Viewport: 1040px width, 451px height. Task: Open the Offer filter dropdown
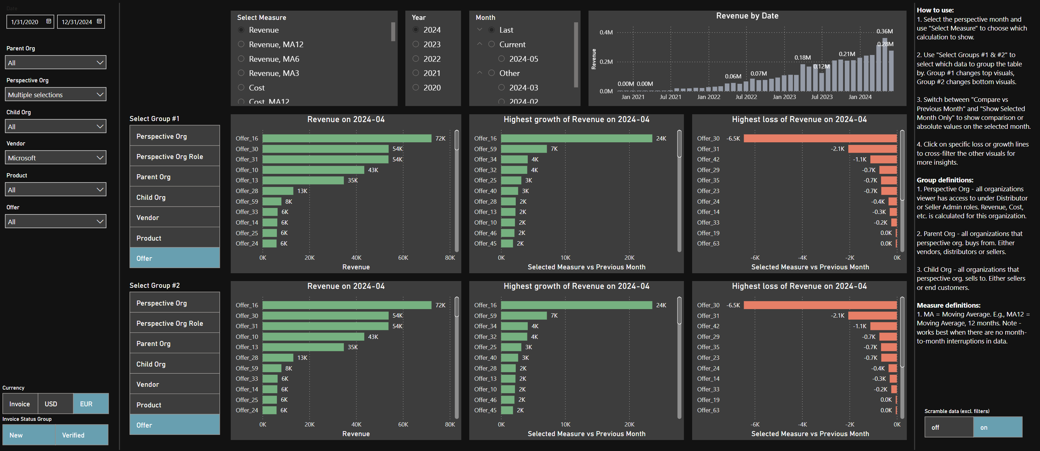(x=56, y=221)
